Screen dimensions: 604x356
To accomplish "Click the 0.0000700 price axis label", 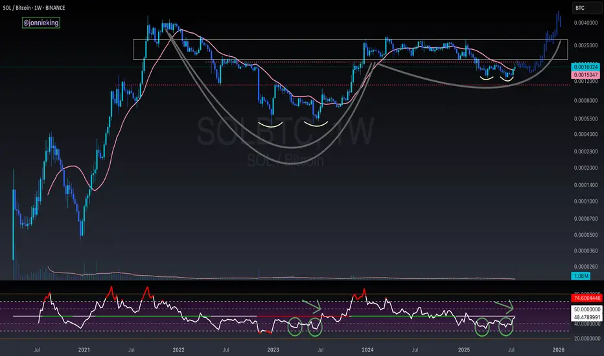I will coord(585,219).
